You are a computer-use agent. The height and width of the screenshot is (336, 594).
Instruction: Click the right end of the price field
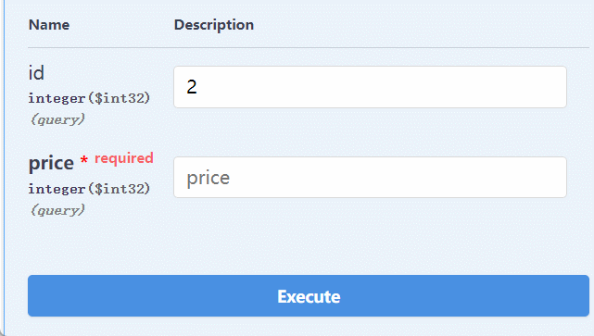pyautogui.click(x=559, y=178)
